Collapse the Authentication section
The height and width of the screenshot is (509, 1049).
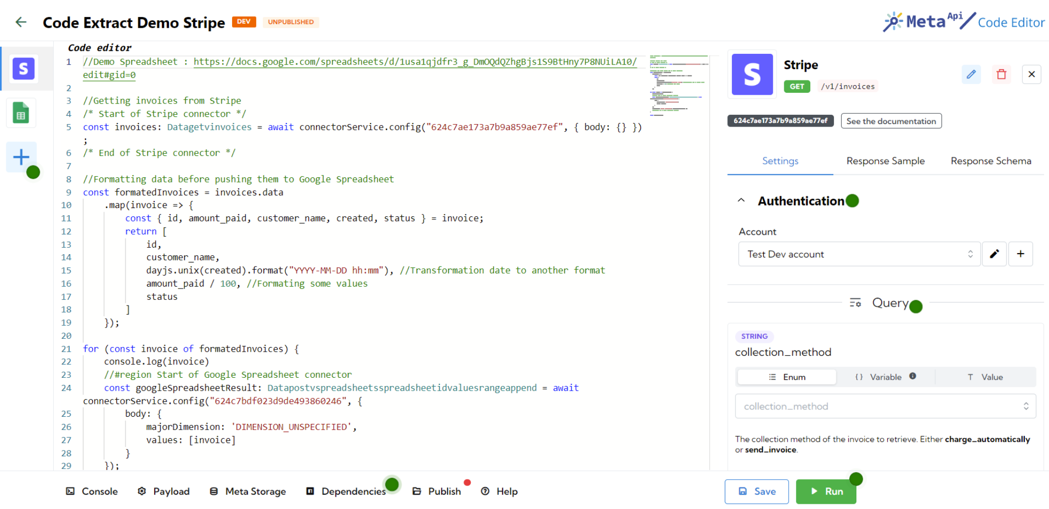[x=741, y=201]
